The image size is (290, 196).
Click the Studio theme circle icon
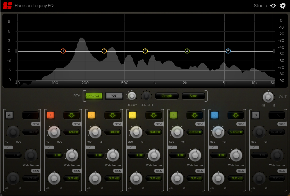coord(273,6)
